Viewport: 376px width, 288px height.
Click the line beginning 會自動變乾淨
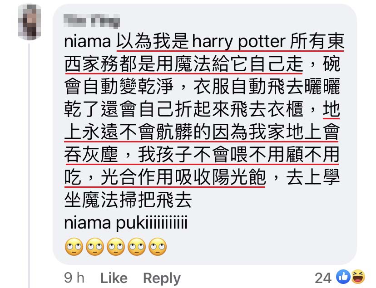[x=202, y=87]
